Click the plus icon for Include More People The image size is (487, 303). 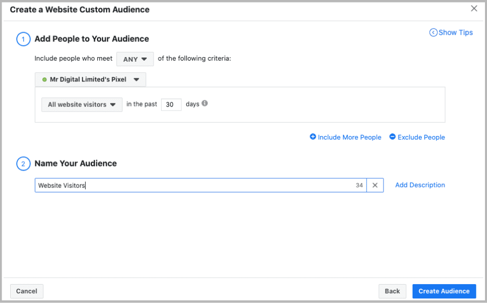[x=313, y=137]
